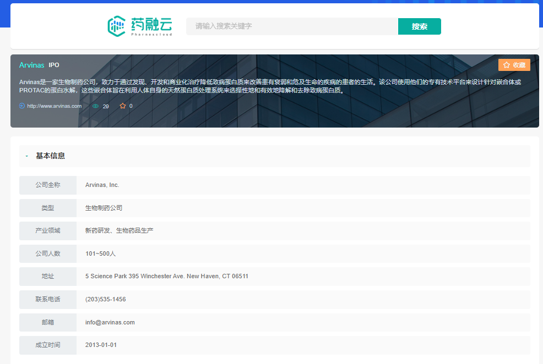Image resolution: width=543 pixels, height=364 pixels.
Task: Click the 基本信息 section title
Action: [50, 156]
